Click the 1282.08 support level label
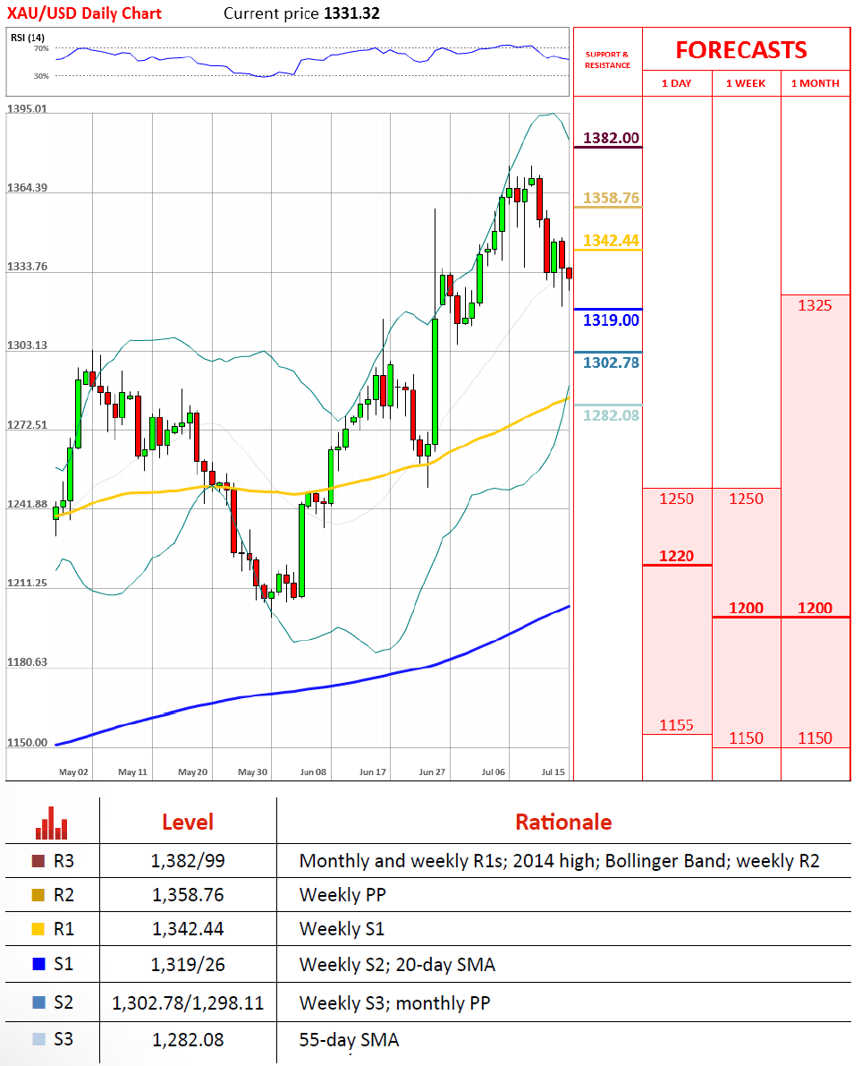Screen dimensions: 862x1066 click(x=611, y=415)
